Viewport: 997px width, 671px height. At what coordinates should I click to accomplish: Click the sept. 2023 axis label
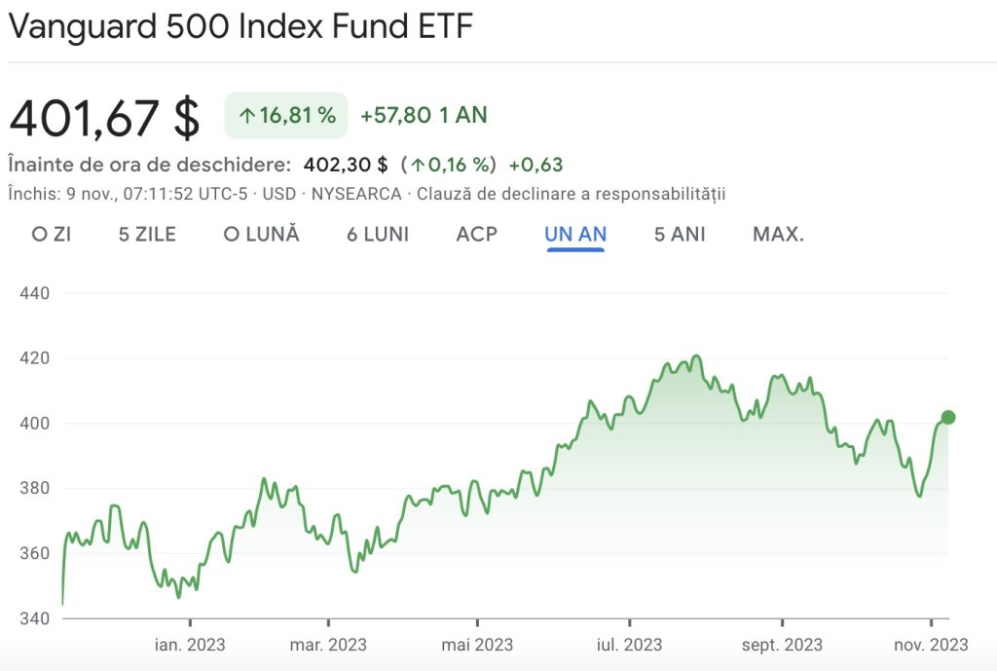coord(781,645)
